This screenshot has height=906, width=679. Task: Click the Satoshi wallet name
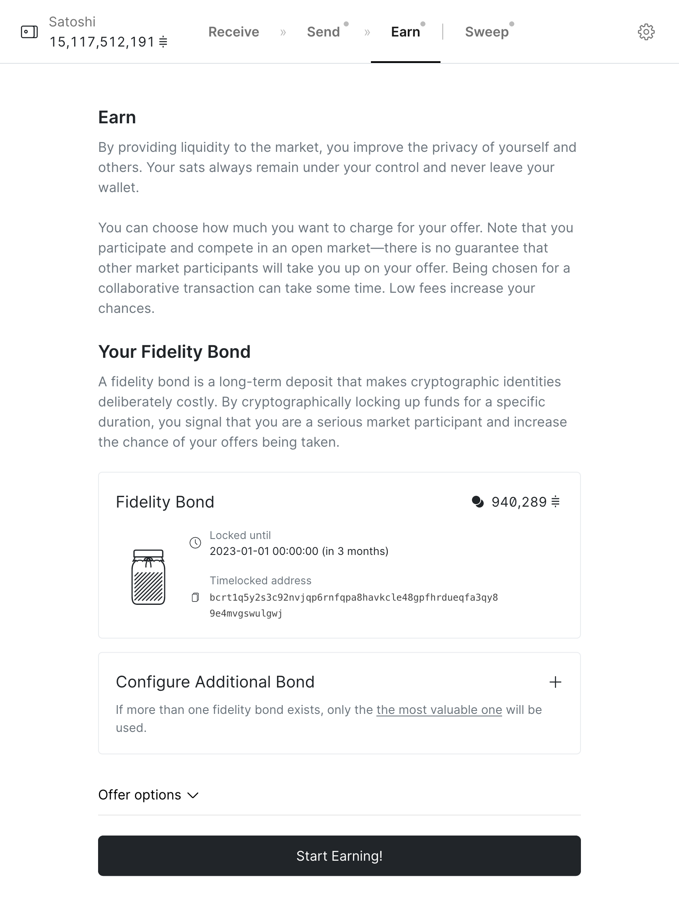click(72, 22)
